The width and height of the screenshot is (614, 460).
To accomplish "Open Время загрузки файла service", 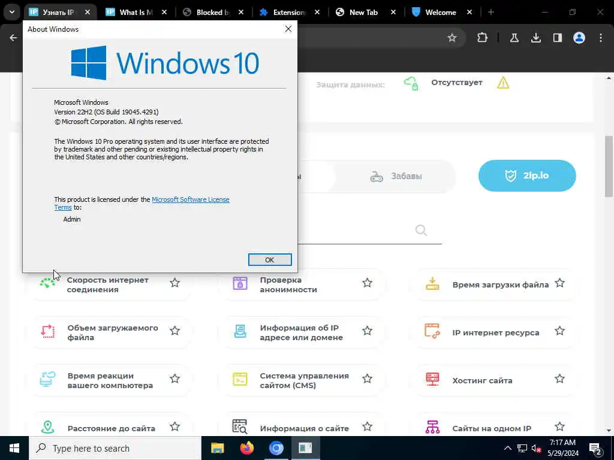I will [501, 285].
